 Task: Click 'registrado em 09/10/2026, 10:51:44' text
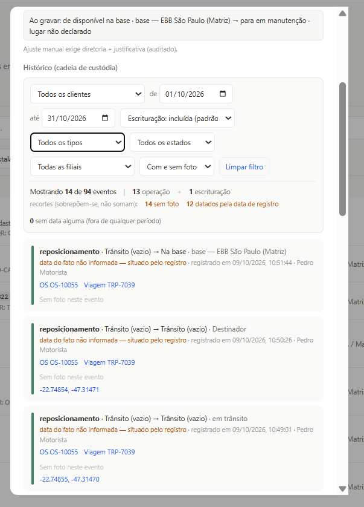(x=241, y=263)
